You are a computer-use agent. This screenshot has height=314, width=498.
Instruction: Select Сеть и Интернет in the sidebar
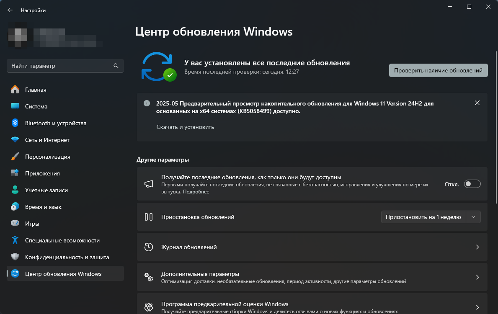65,140
